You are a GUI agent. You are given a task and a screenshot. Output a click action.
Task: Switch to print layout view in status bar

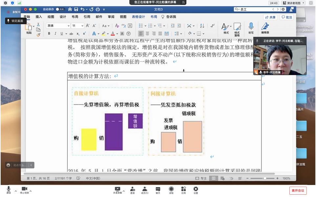point(214,178)
